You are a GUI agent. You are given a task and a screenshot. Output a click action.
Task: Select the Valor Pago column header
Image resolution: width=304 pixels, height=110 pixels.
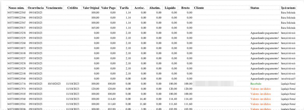coord(108,8)
